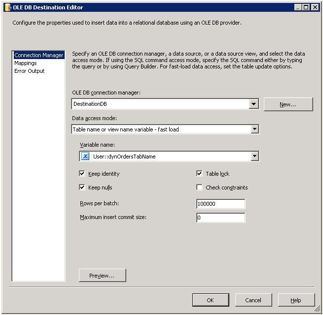
Task: Click the User::dynOrdersTabName value
Action: (124, 157)
